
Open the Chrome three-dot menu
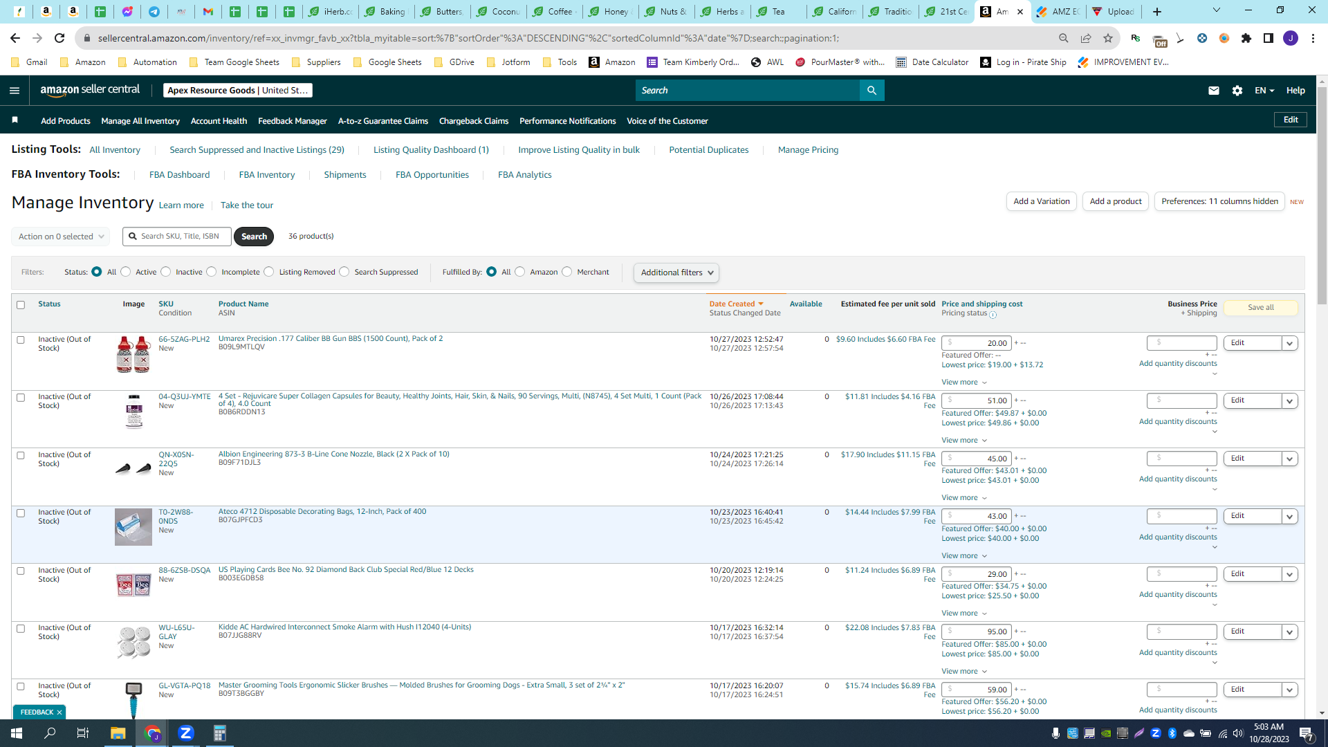point(1313,38)
